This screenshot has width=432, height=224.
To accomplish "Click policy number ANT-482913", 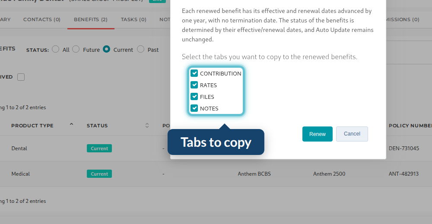I will (403, 174).
